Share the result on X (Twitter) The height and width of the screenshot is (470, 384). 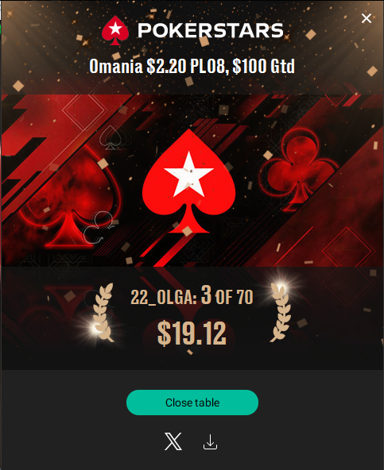click(173, 441)
